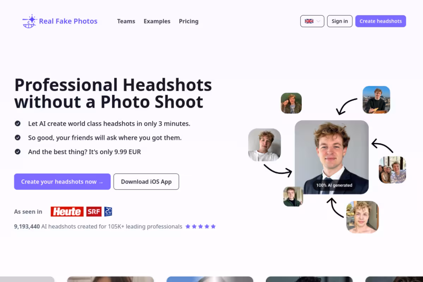
Task: Click the Real Fake Photos logo icon
Action: pos(29,21)
